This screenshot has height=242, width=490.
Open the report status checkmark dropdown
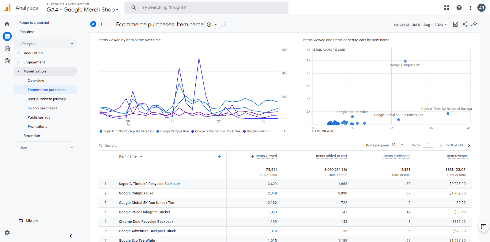[x=212, y=24]
